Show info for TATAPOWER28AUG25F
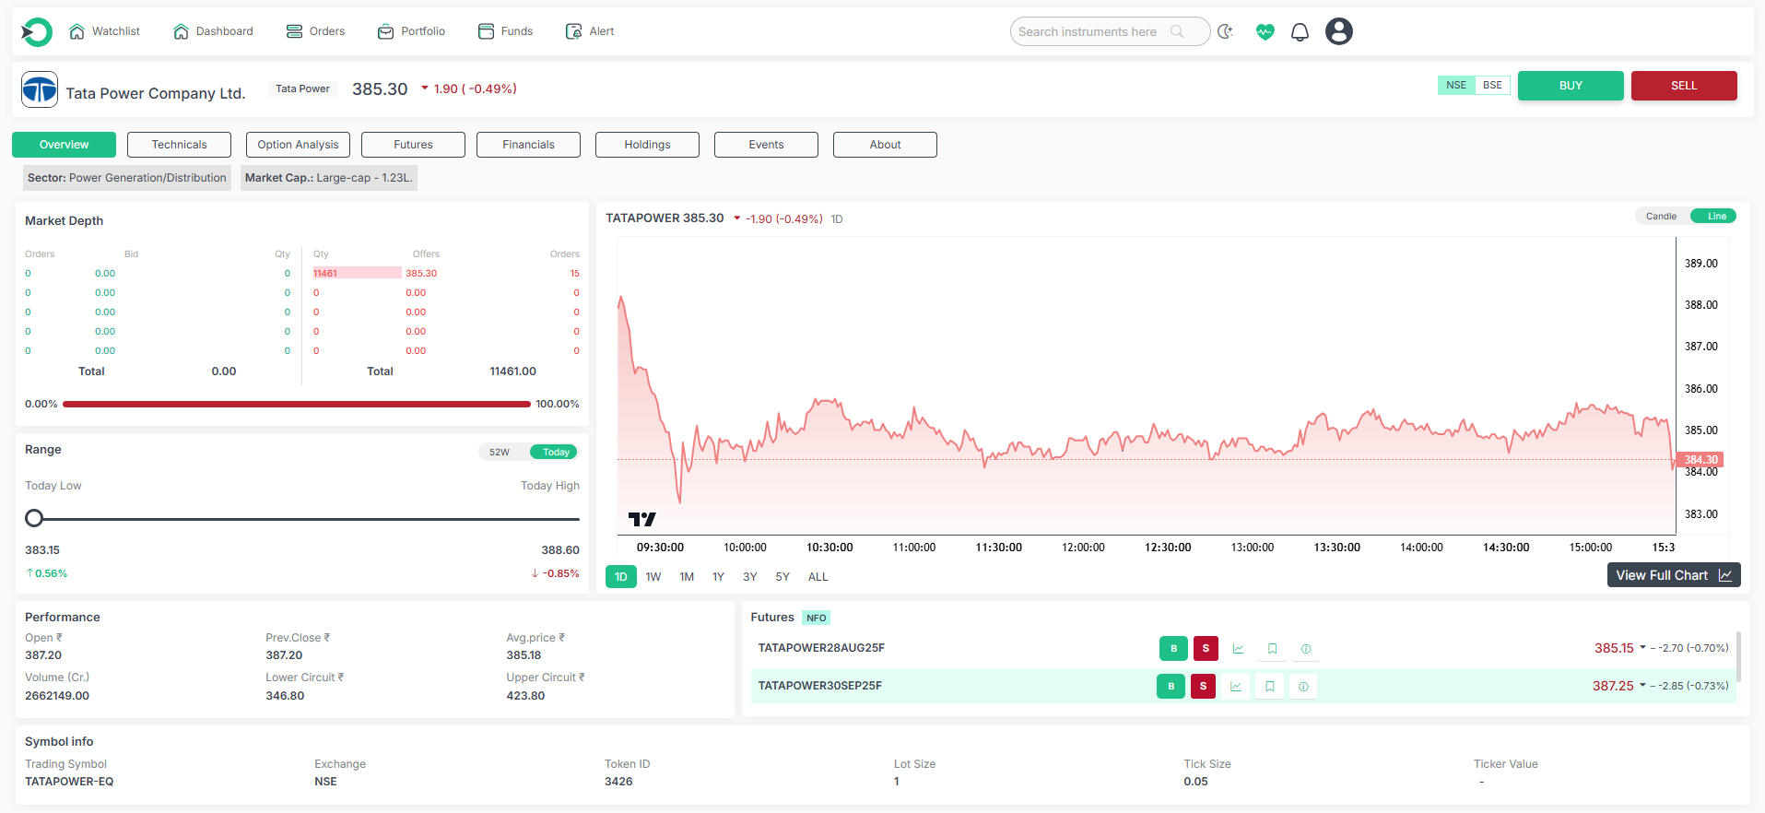1765x813 pixels. [x=1306, y=649]
